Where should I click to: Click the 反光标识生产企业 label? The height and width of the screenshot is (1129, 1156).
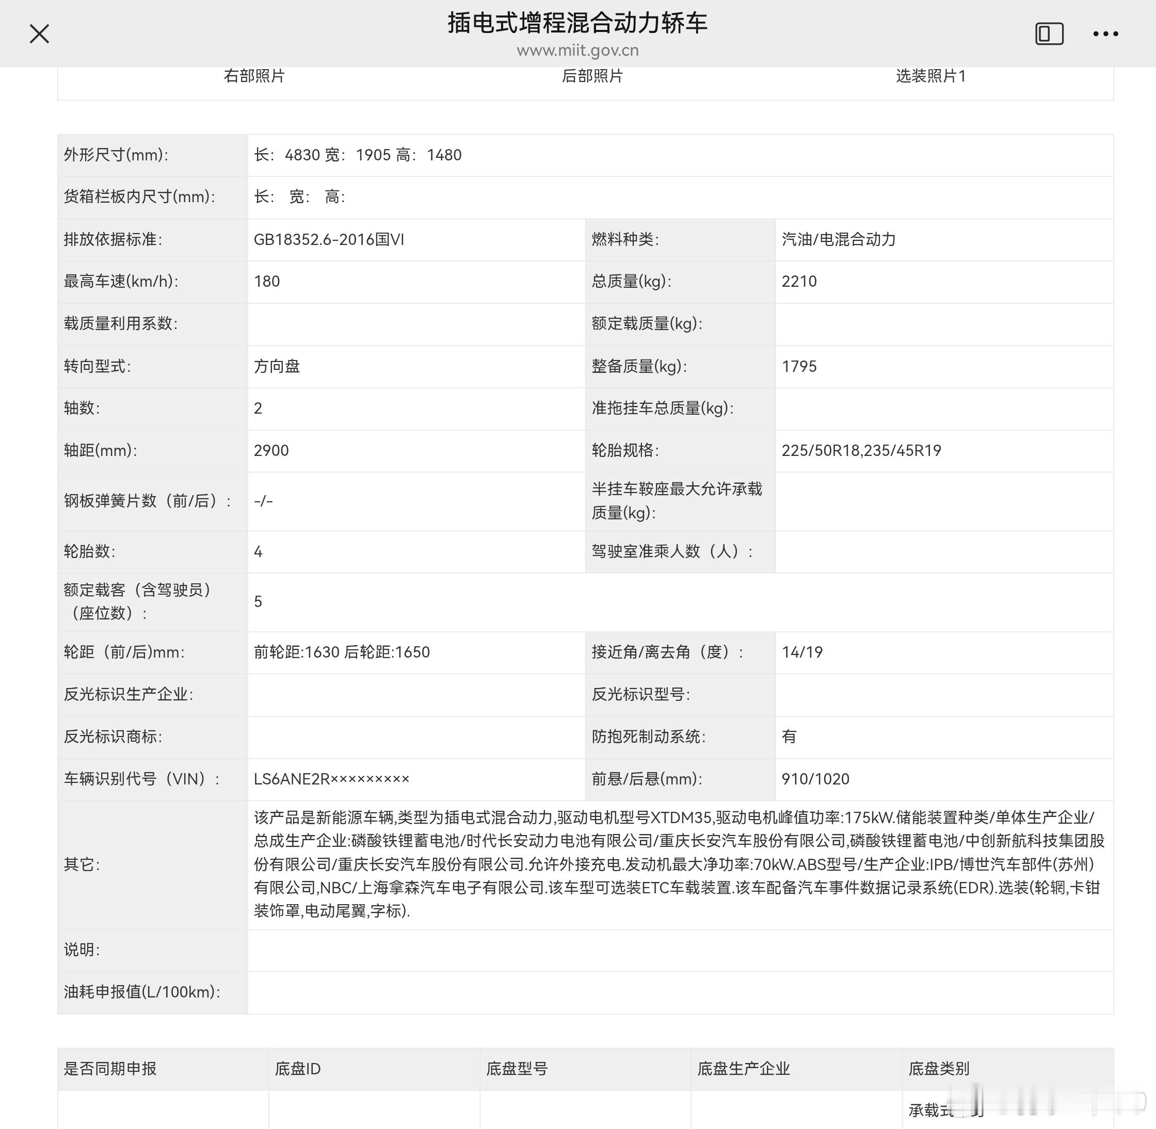(x=128, y=695)
